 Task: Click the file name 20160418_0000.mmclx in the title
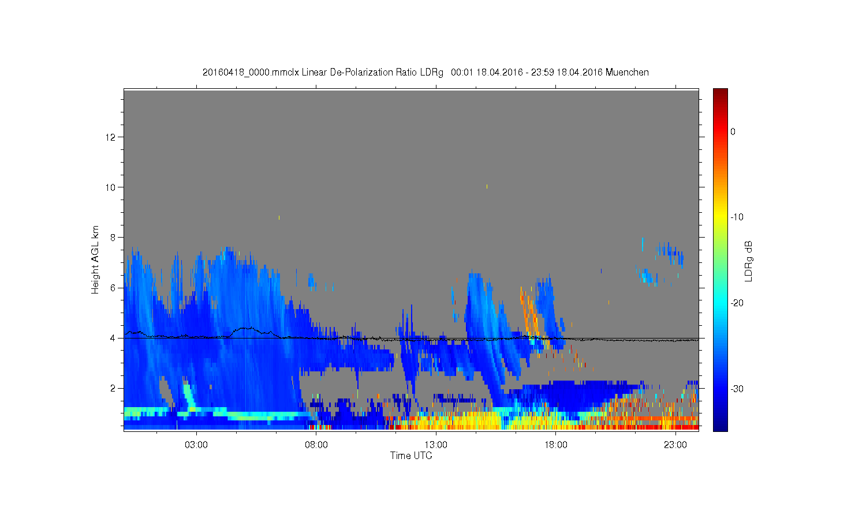pos(251,73)
